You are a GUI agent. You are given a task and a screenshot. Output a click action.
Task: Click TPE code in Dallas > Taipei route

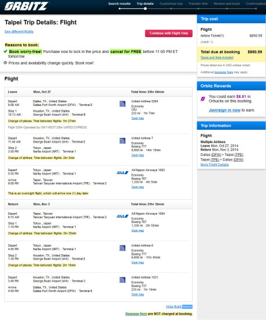click(239, 155)
